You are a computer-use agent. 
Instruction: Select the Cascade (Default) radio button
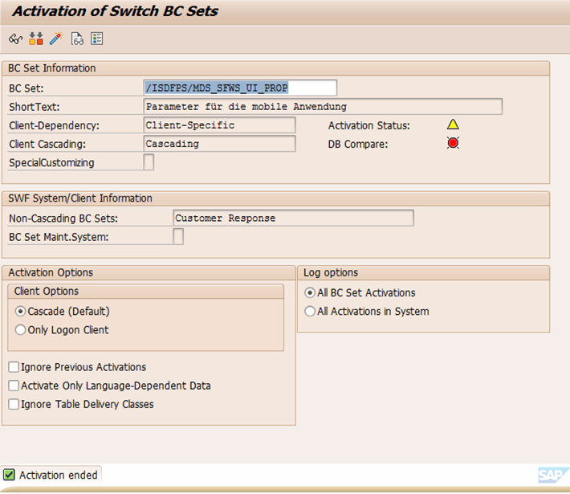tap(20, 312)
